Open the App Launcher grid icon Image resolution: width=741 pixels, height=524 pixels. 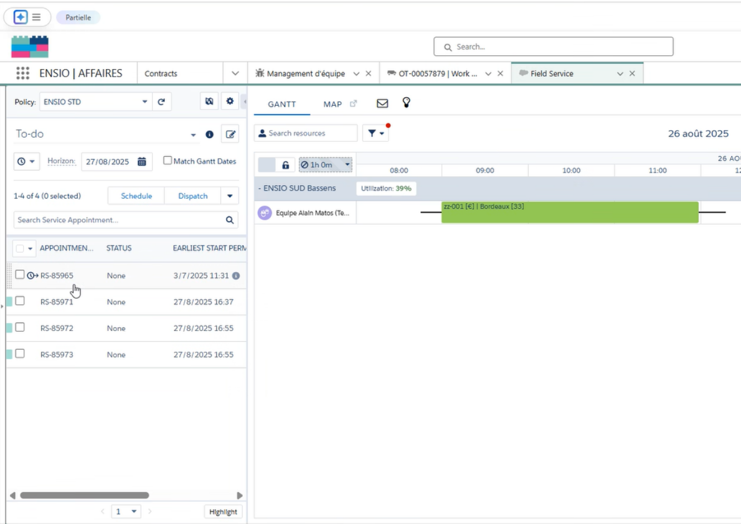point(22,73)
